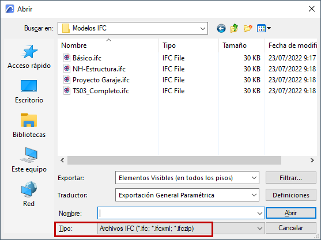This screenshot has height=240, width=321.
Task: Create a new folder icon
Action: [x=248, y=28]
